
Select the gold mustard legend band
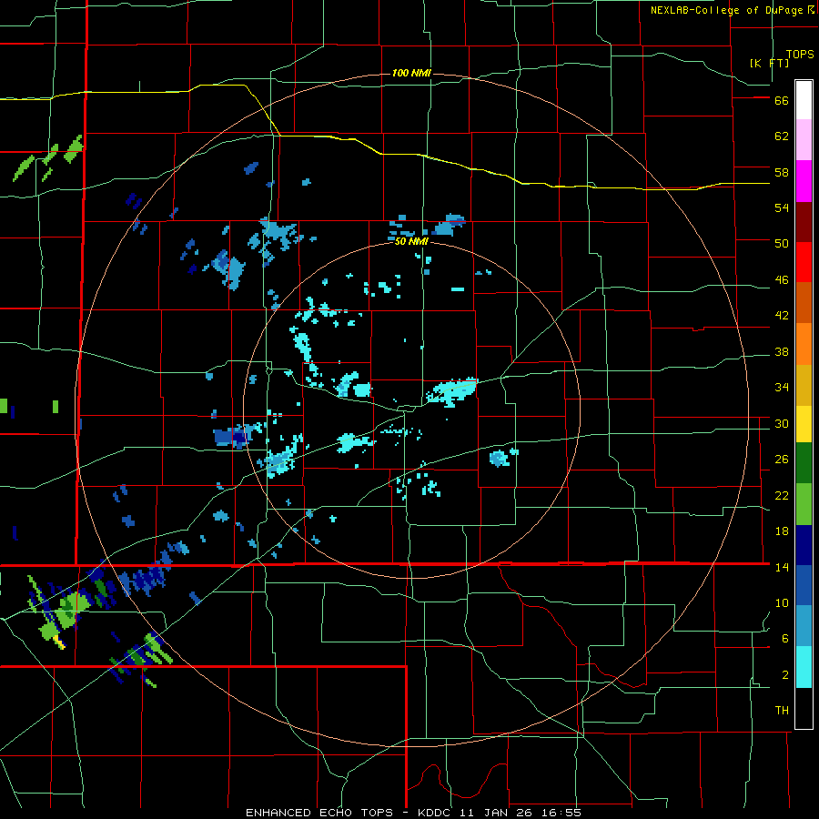click(x=804, y=384)
